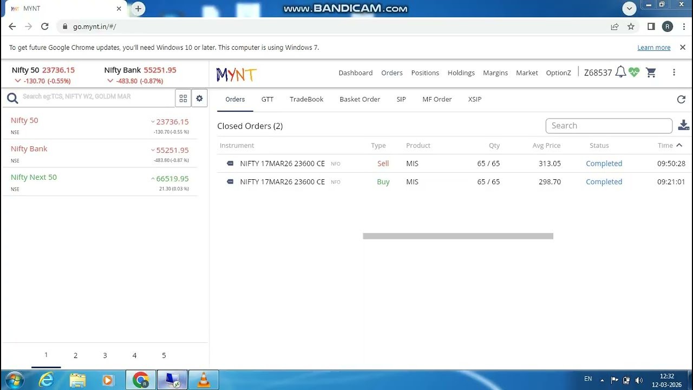
Task: Expand the Nifty 50 watchlist item chevron
Action: [153, 122]
